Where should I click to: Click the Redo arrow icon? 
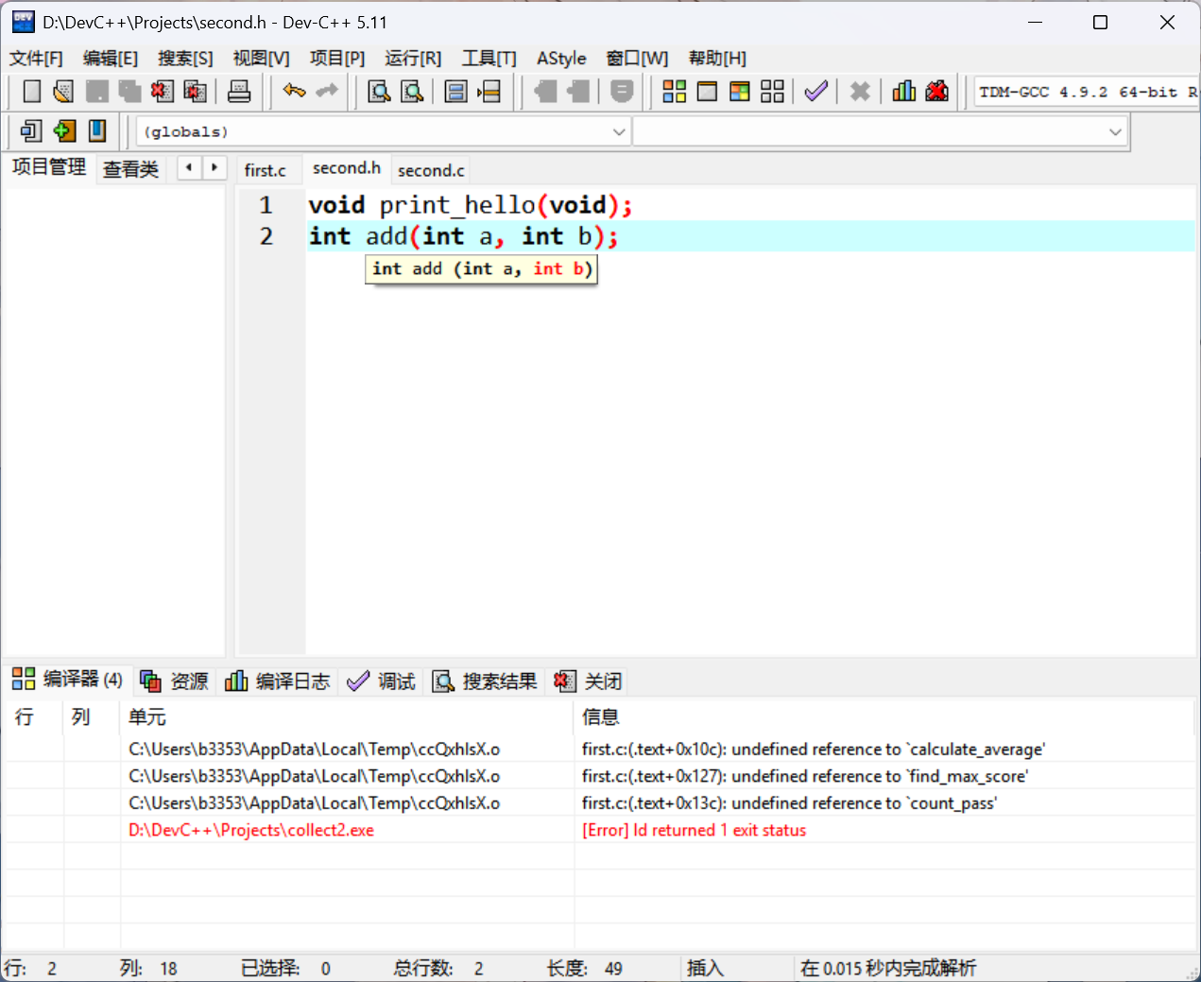tap(327, 91)
